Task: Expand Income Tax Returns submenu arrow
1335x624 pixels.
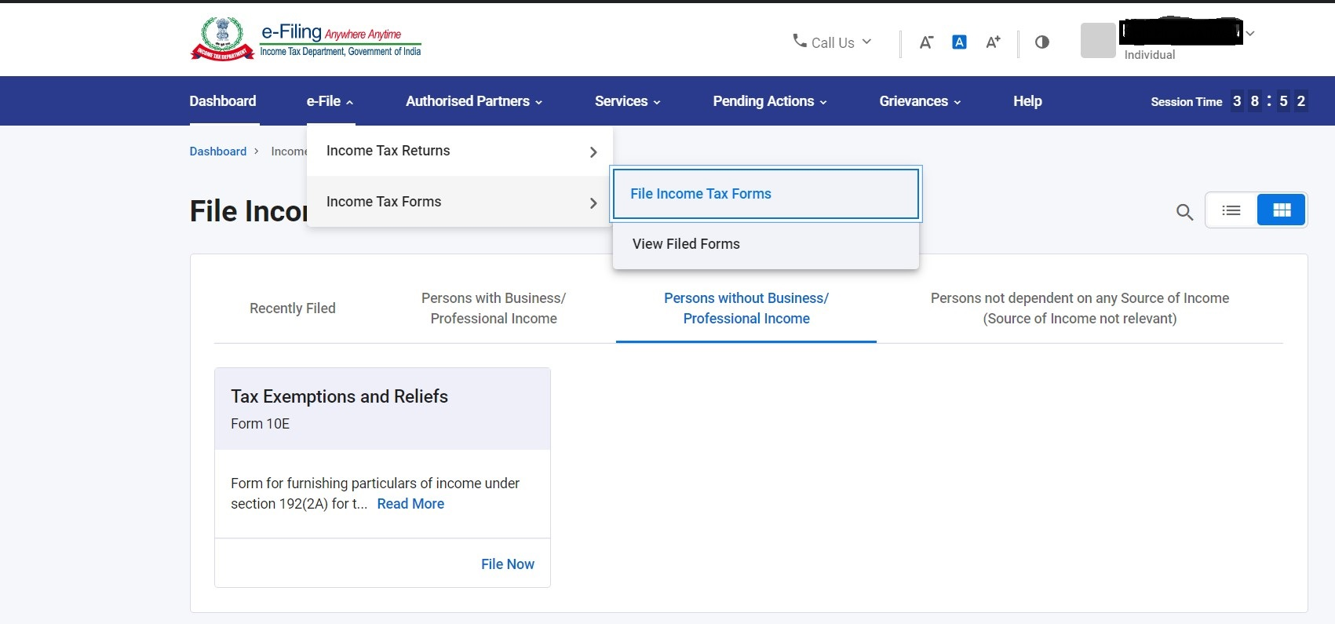Action: 593,152
